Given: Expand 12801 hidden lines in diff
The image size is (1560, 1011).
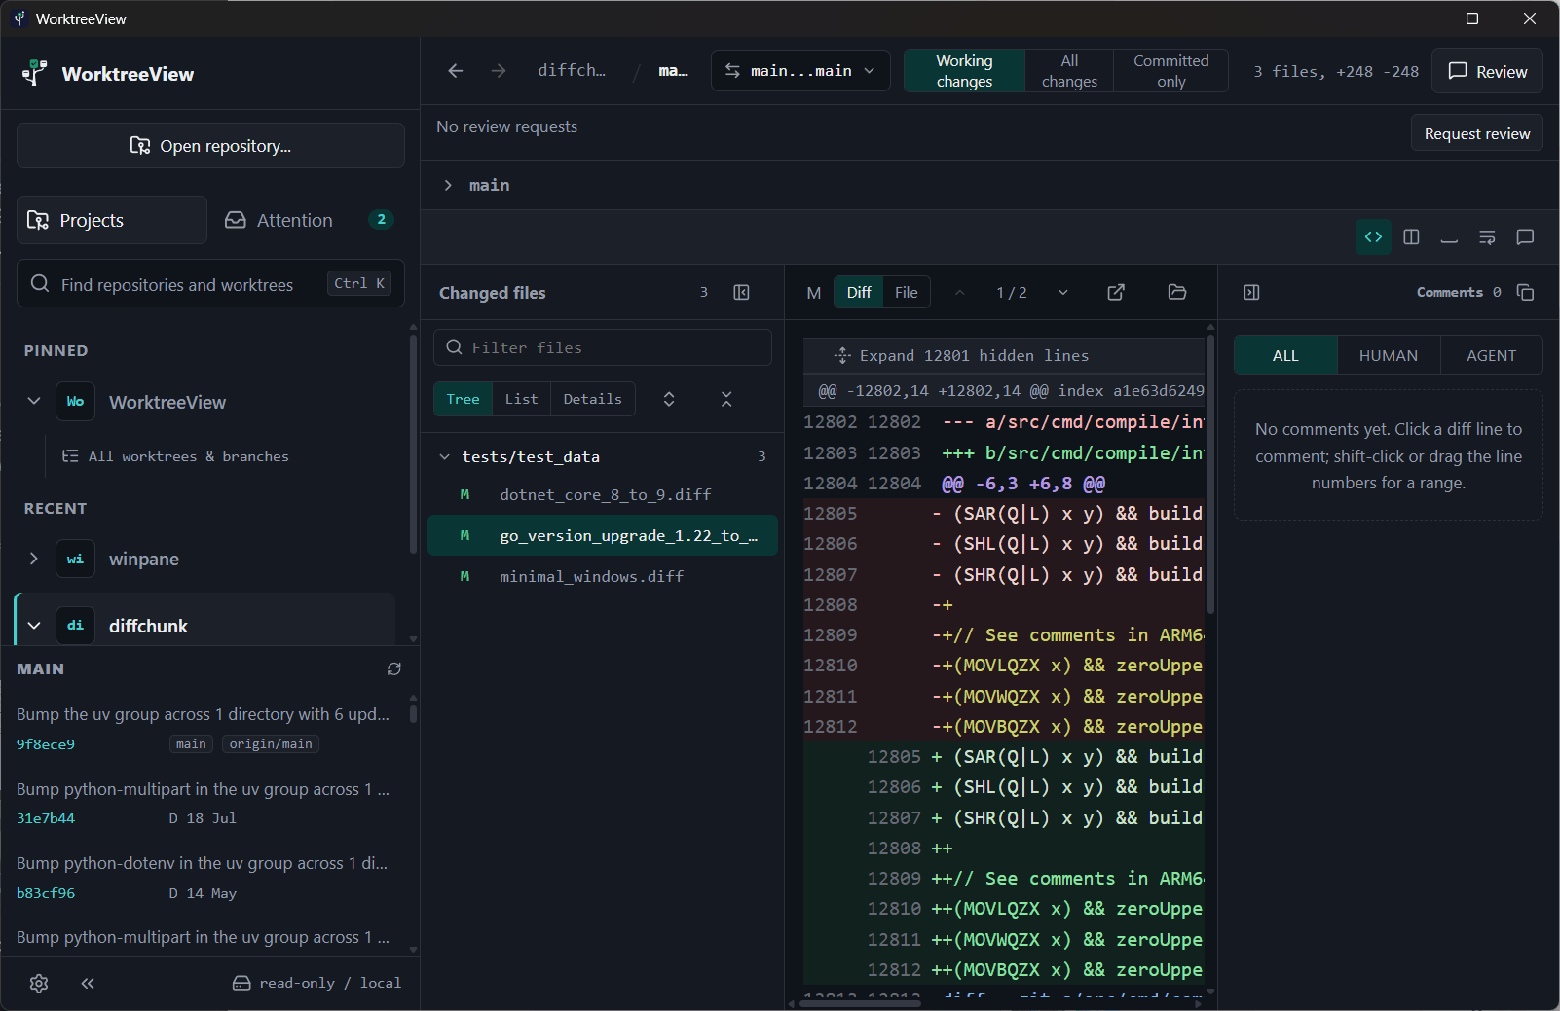Looking at the screenshot, I should [1004, 356].
